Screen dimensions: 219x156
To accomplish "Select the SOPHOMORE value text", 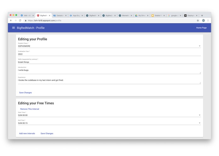I will tap(24, 46).
